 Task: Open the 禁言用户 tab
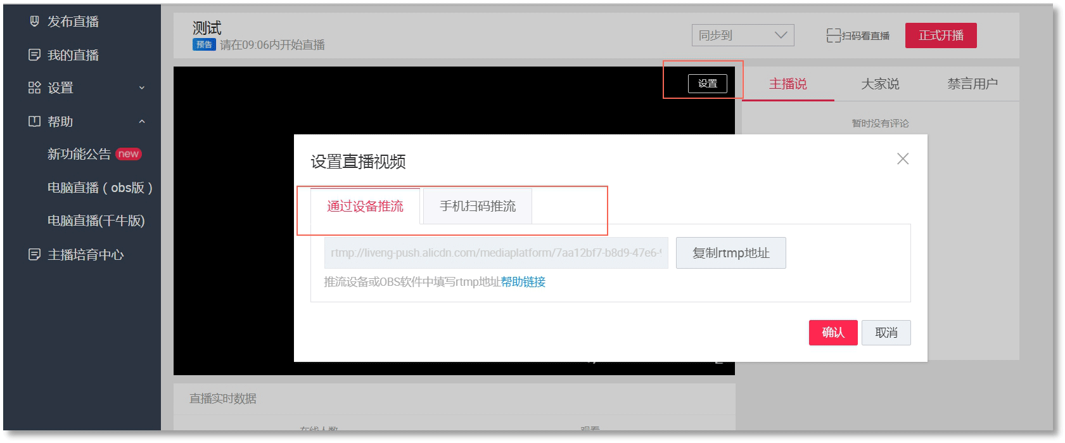(972, 84)
